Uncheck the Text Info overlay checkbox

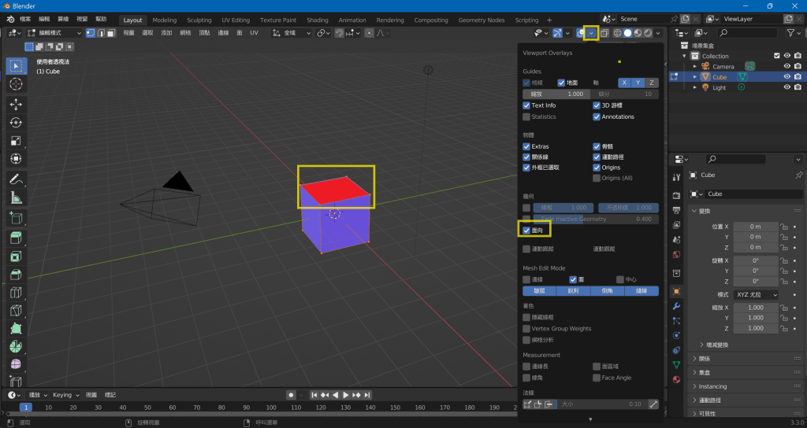click(526, 105)
